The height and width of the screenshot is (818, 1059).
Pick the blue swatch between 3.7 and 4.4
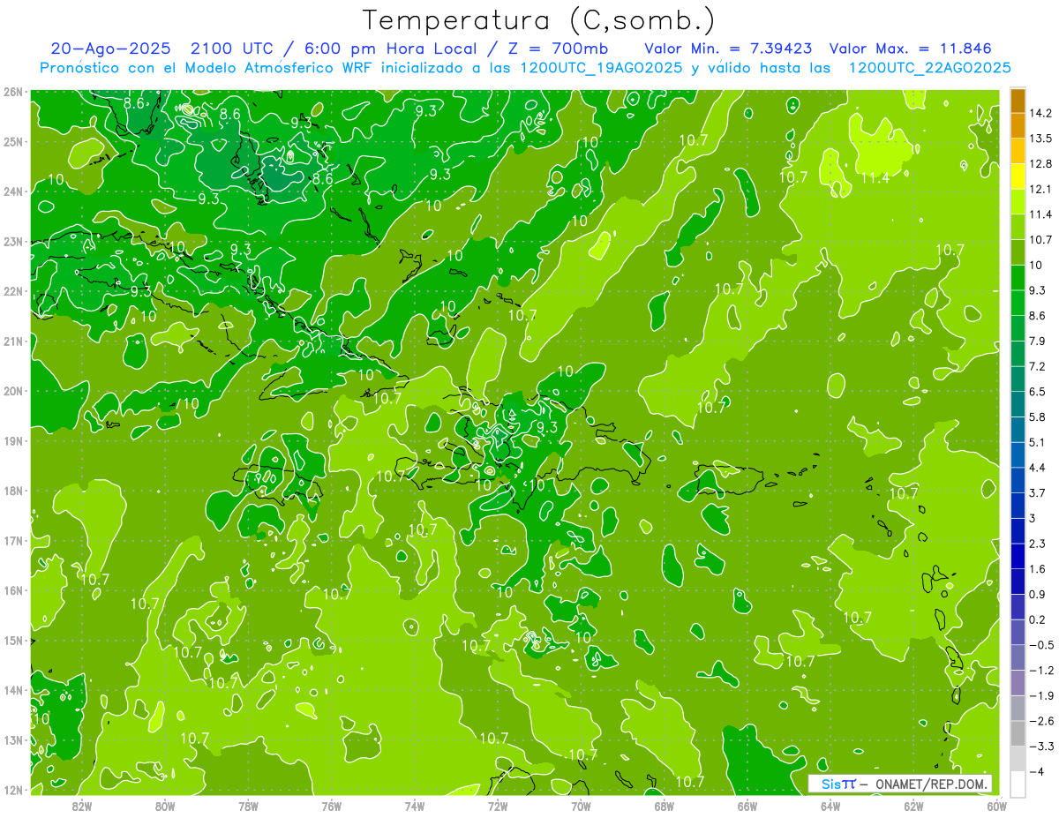(x=1018, y=480)
